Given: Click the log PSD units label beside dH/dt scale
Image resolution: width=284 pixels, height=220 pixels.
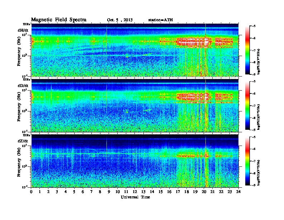Looking at the screenshot, I should (259, 61).
